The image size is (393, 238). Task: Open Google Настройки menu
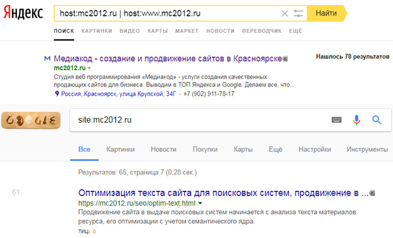point(315,149)
